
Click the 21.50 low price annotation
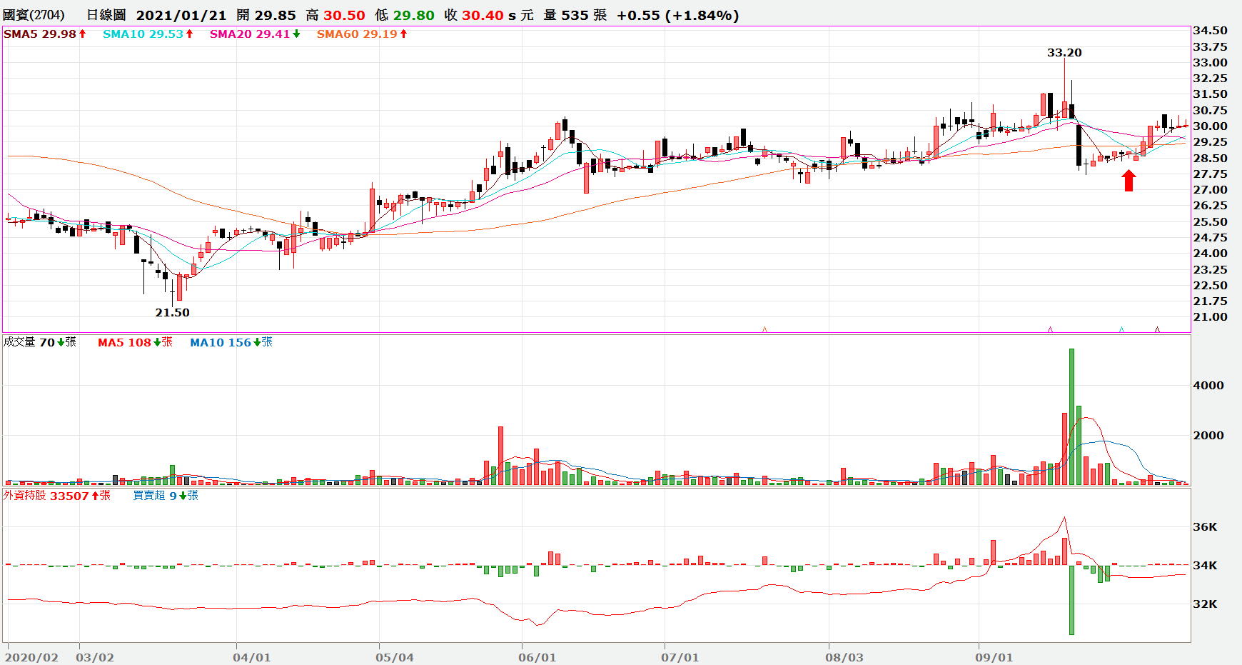pos(172,313)
